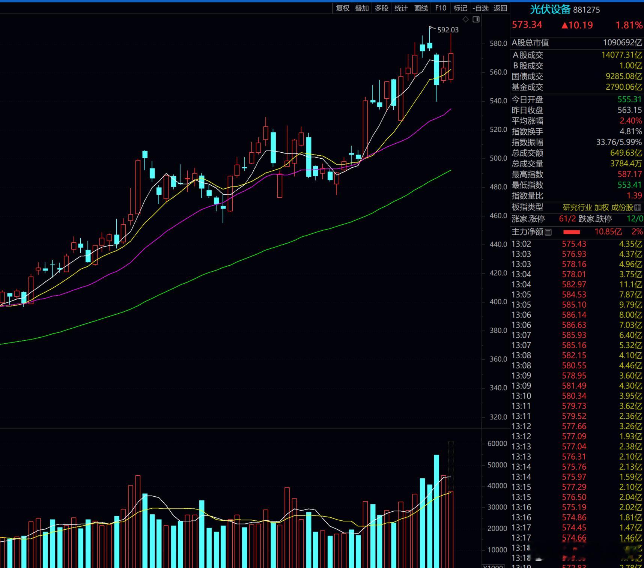Click the current index value 573.34
Viewport: 644px width, 568px height.
(x=527, y=25)
